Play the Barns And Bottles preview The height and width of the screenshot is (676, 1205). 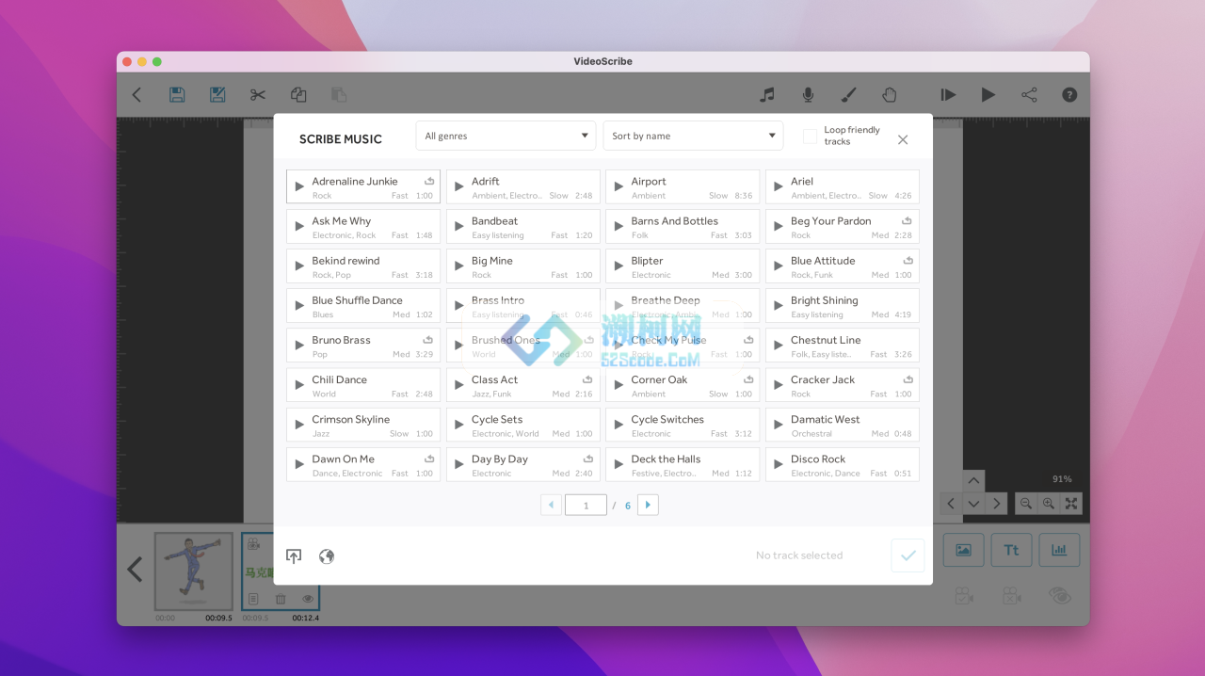tap(619, 226)
